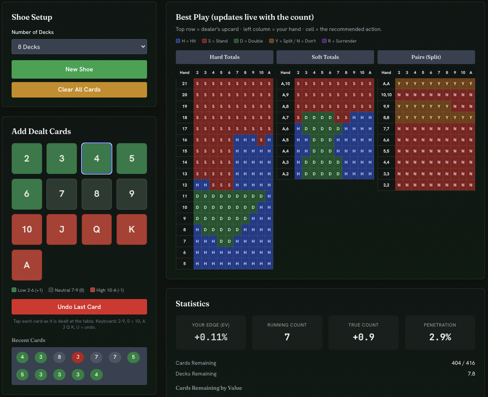Click hard 16 versus dealer 10 cell
Viewport: 488px width, 397px height.
click(261, 140)
